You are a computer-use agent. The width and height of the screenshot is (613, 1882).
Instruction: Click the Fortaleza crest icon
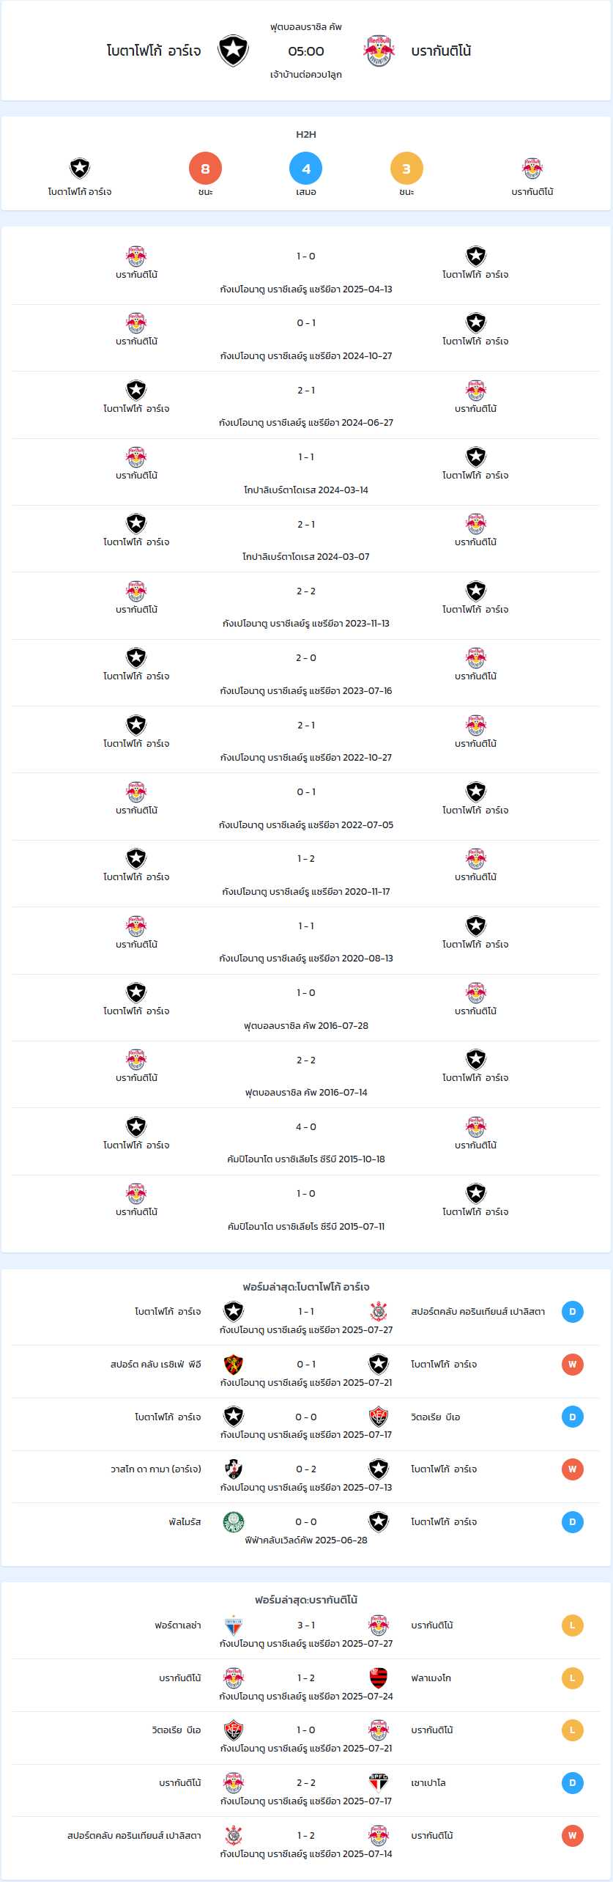(x=234, y=1625)
